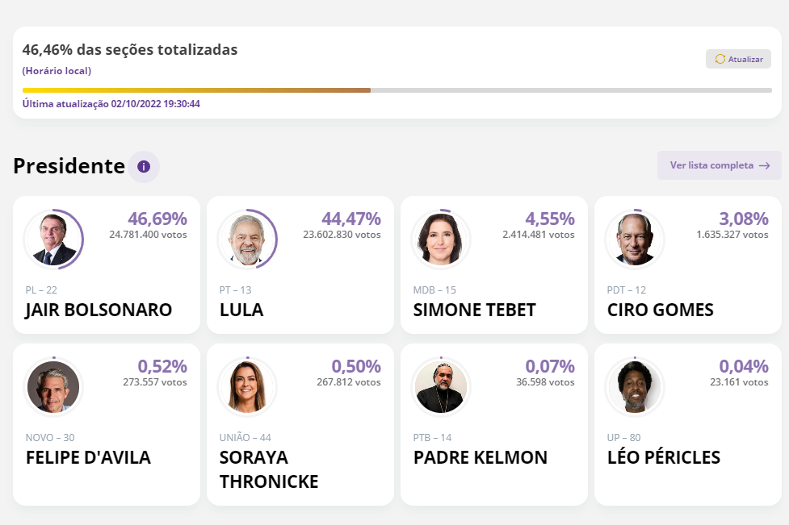The width and height of the screenshot is (789, 525).
Task: Click the Atualizar refresh button
Action: click(x=738, y=59)
